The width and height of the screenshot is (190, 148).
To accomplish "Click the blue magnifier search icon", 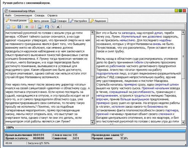I will tap(47, 27).
